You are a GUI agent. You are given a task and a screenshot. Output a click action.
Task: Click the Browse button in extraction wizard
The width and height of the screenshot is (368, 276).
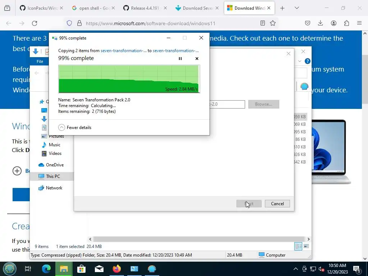[263, 104]
